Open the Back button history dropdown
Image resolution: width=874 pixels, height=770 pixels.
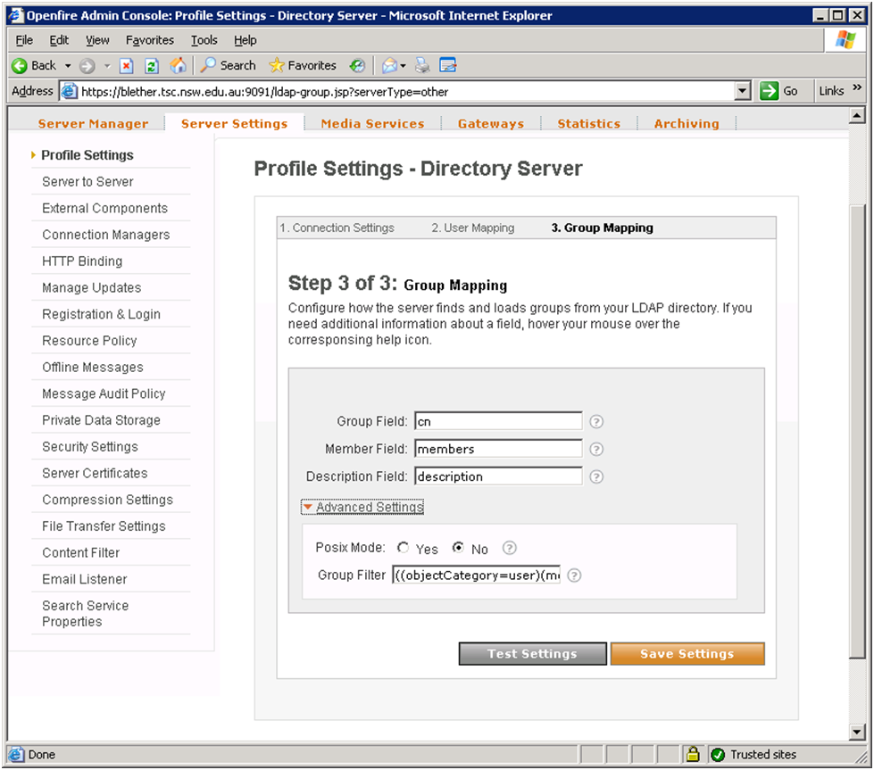68,66
